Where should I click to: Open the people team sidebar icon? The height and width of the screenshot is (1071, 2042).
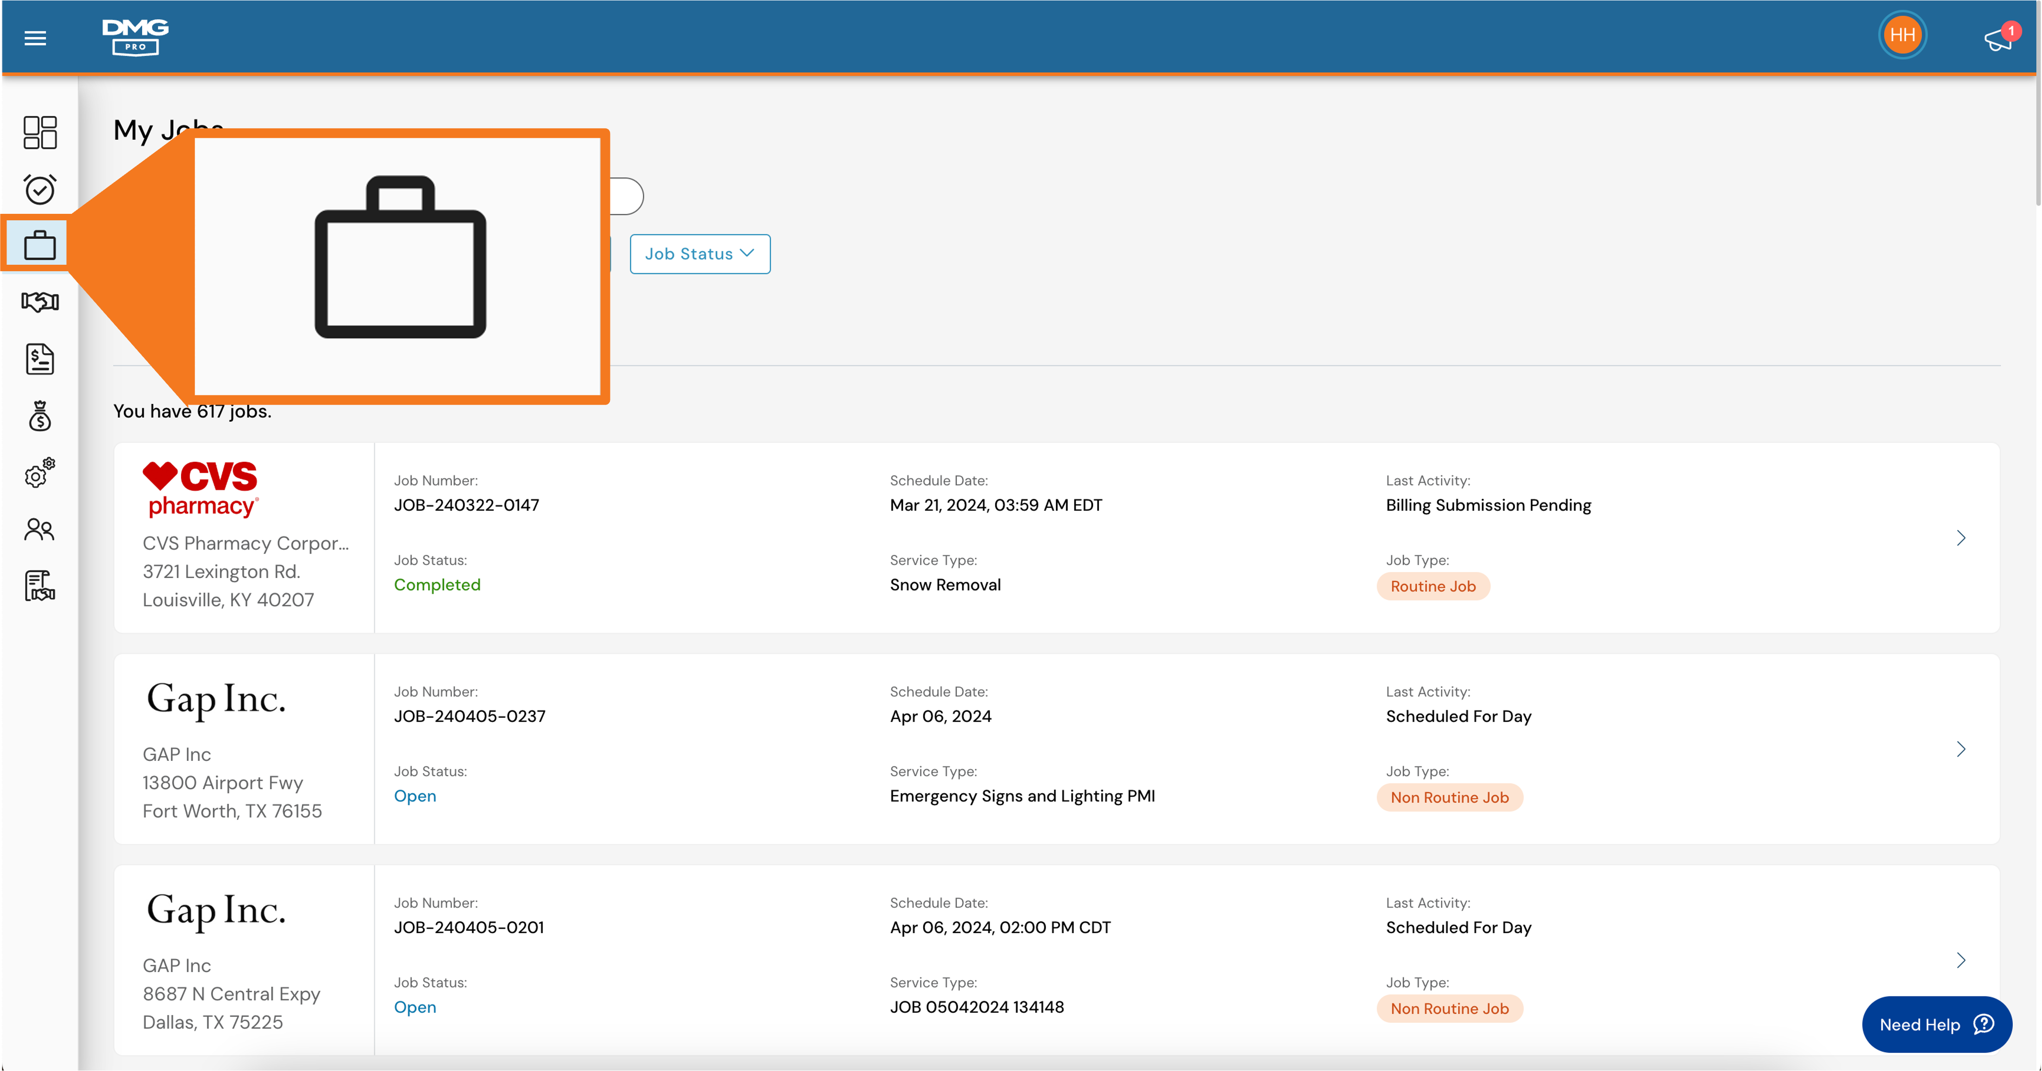40,529
